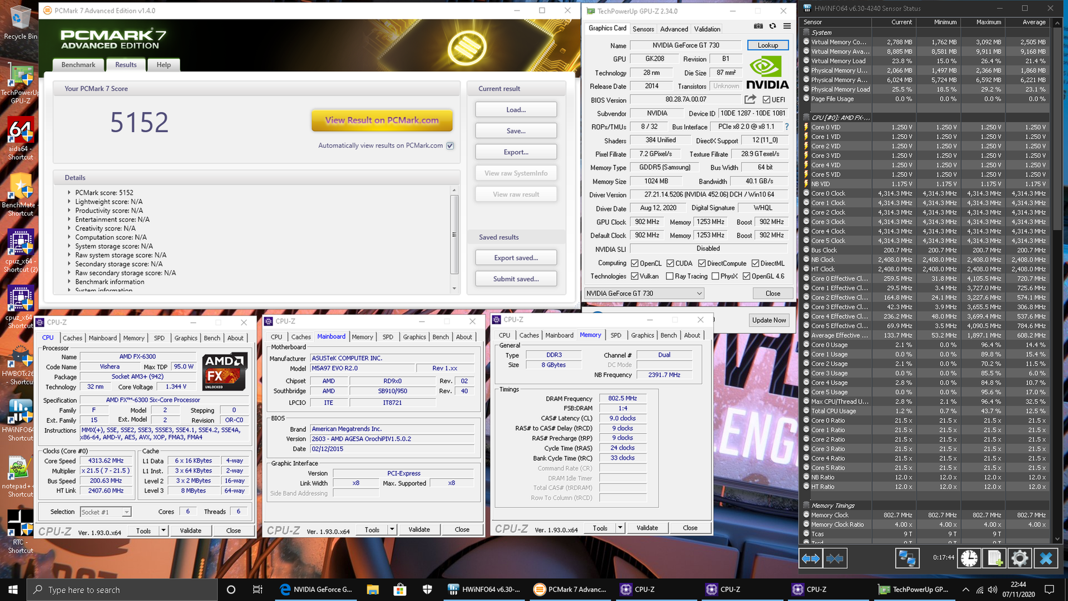Viewport: 1068px width, 601px height.
Task: Open PCMark Help tab
Action: click(x=164, y=65)
